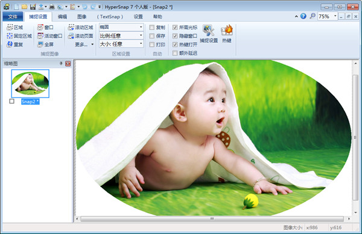Click the upload icon in quick toolbar
This screenshot has height=234, width=362.
coord(41,7)
